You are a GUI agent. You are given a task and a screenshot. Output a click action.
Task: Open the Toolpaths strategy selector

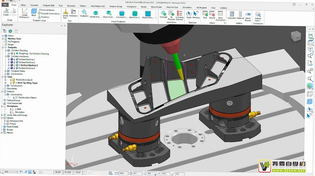[84, 12]
